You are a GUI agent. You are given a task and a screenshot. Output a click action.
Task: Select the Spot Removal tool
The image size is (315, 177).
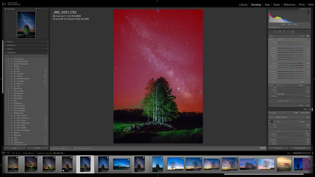click(x=275, y=32)
